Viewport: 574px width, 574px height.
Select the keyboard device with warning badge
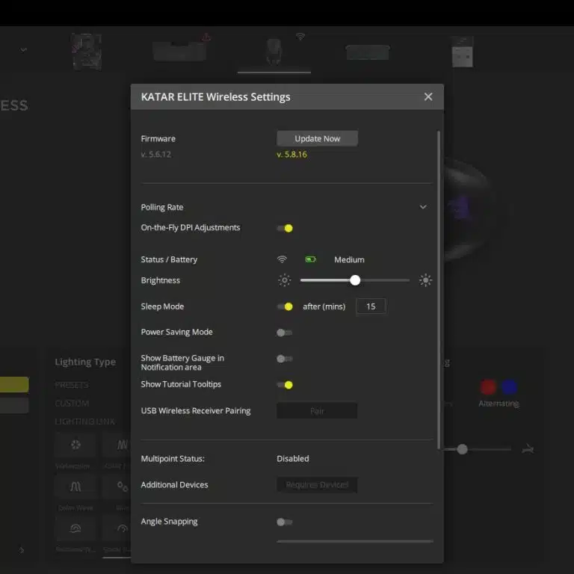[181, 51]
